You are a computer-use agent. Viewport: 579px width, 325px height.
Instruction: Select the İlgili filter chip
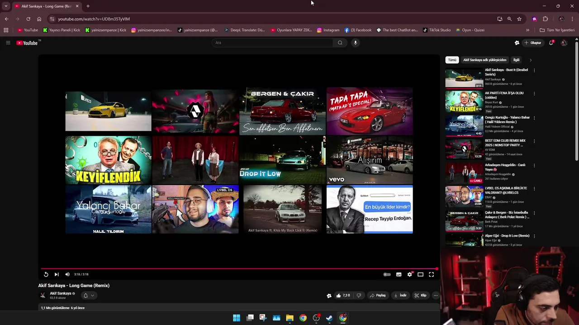tap(516, 60)
